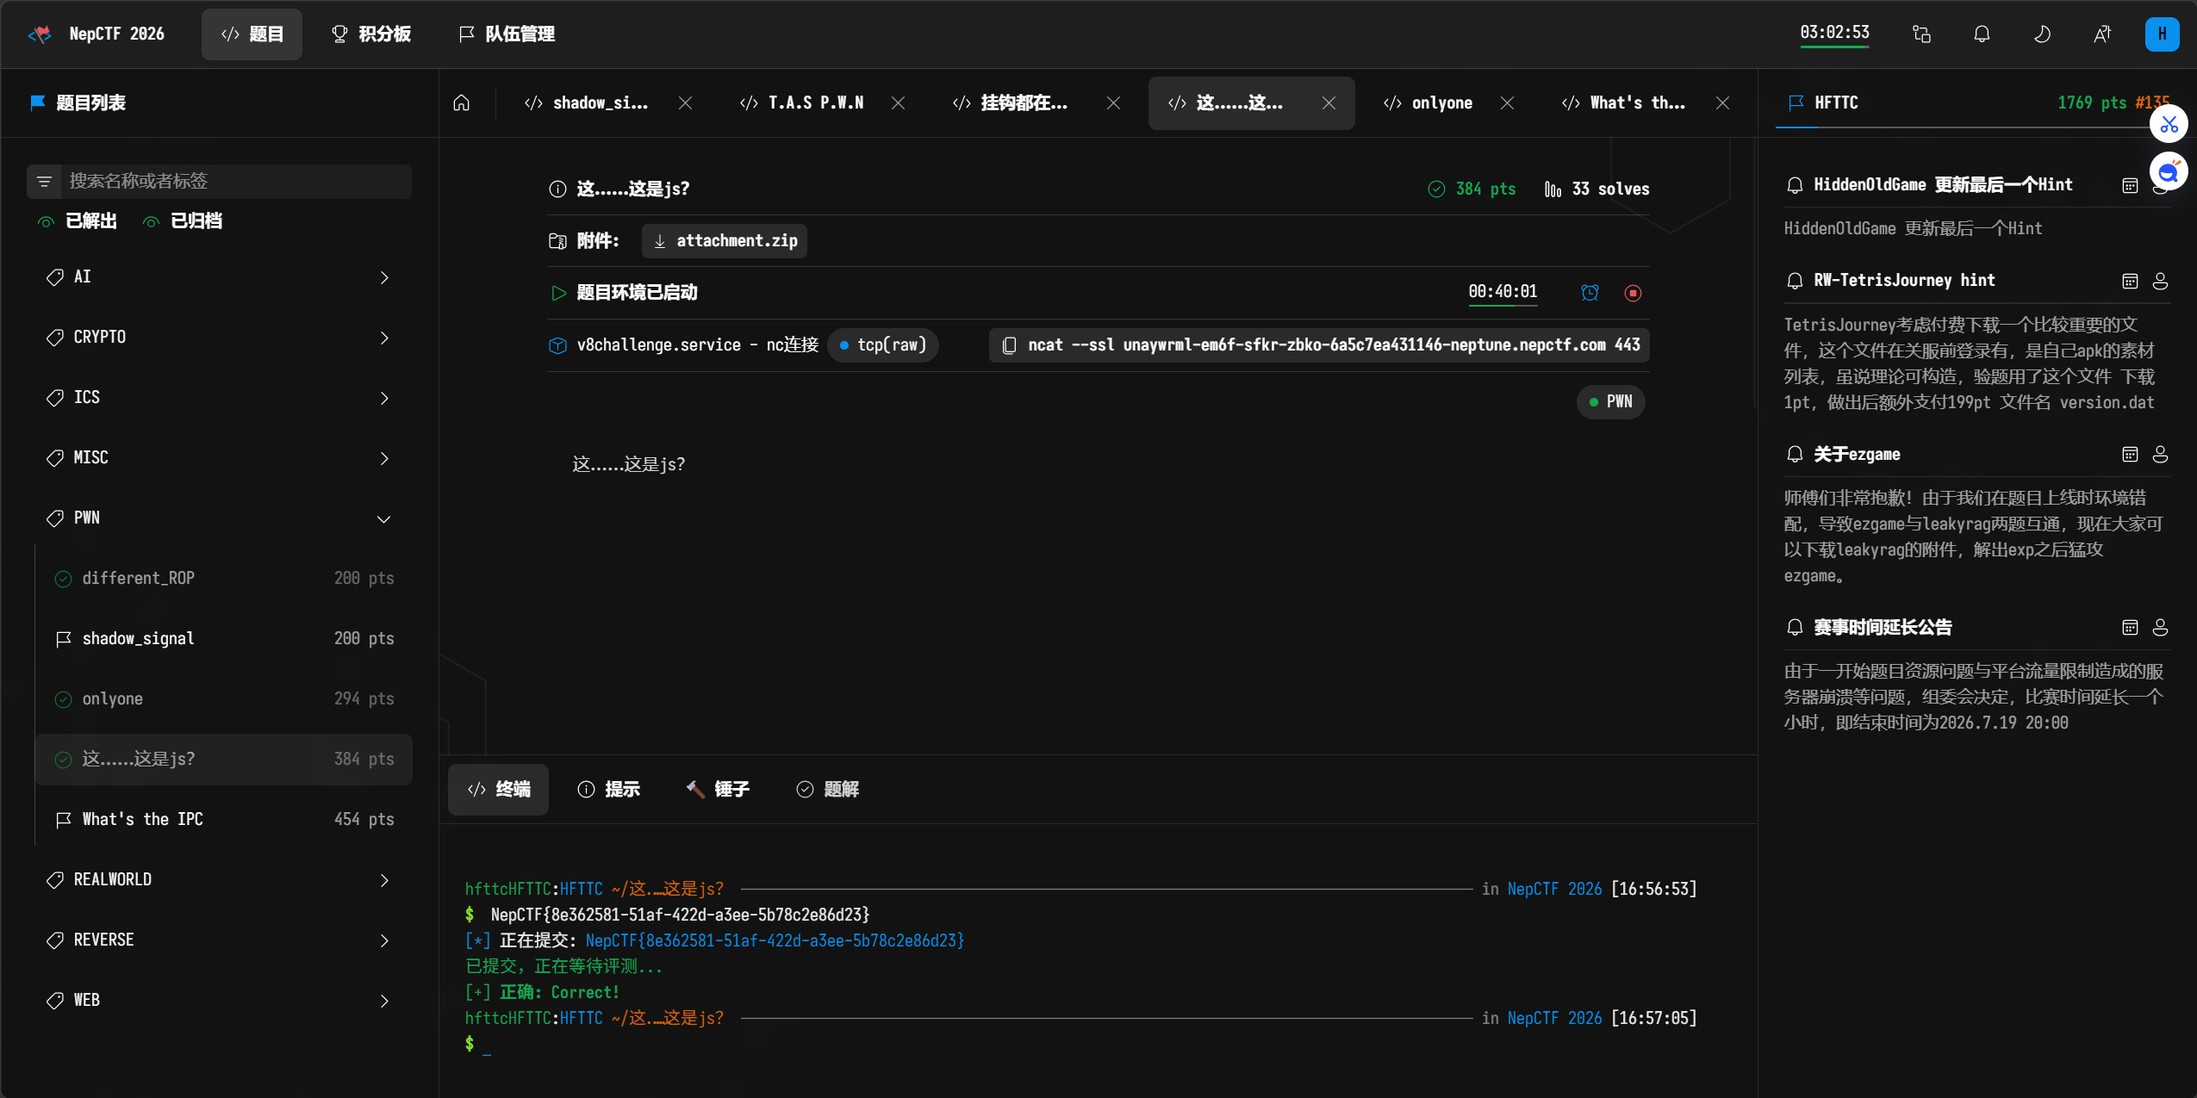The image size is (2197, 1098).
Task: Open calendar icon for RW-TetrisJourney hint
Action: pyautogui.click(x=2130, y=281)
